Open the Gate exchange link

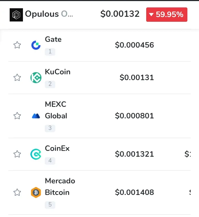tap(53, 39)
